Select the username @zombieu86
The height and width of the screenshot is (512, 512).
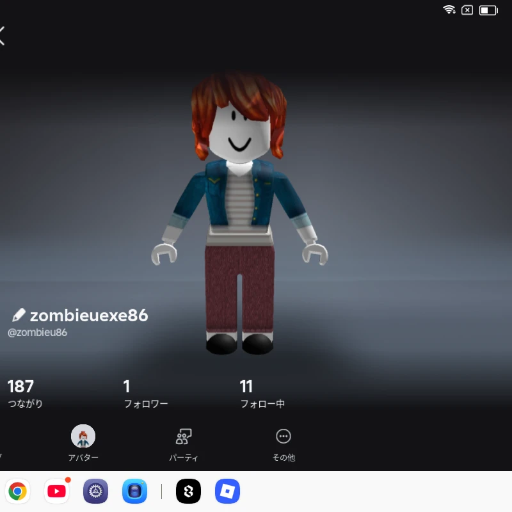pyautogui.click(x=37, y=332)
